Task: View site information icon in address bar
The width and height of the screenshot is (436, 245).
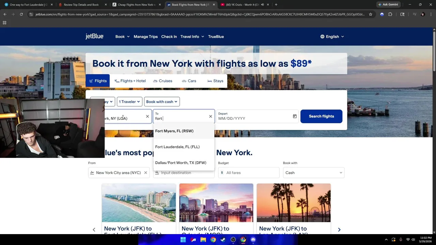Action: pyautogui.click(x=31, y=14)
